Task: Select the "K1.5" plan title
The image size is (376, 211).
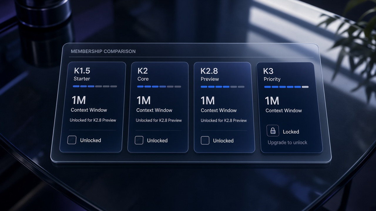Action: click(x=82, y=71)
